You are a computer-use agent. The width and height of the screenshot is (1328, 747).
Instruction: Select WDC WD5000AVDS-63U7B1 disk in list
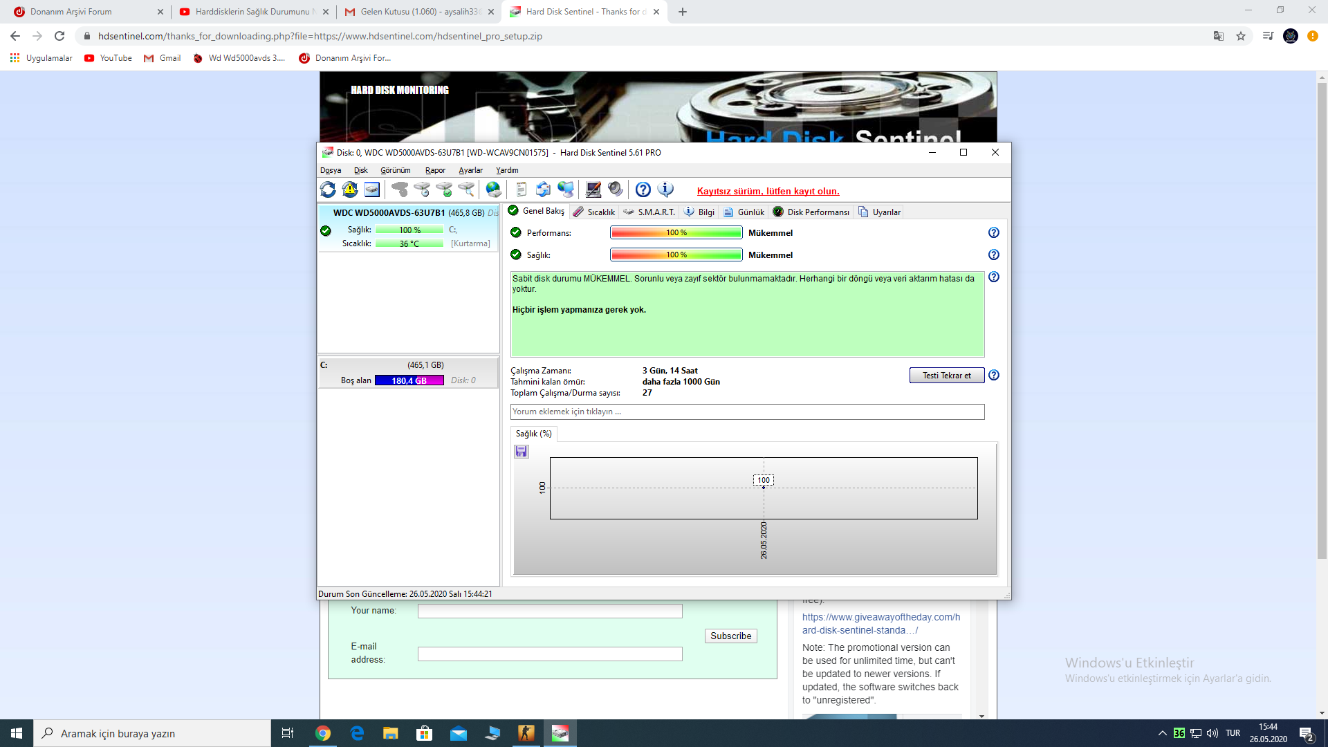pyautogui.click(x=408, y=228)
